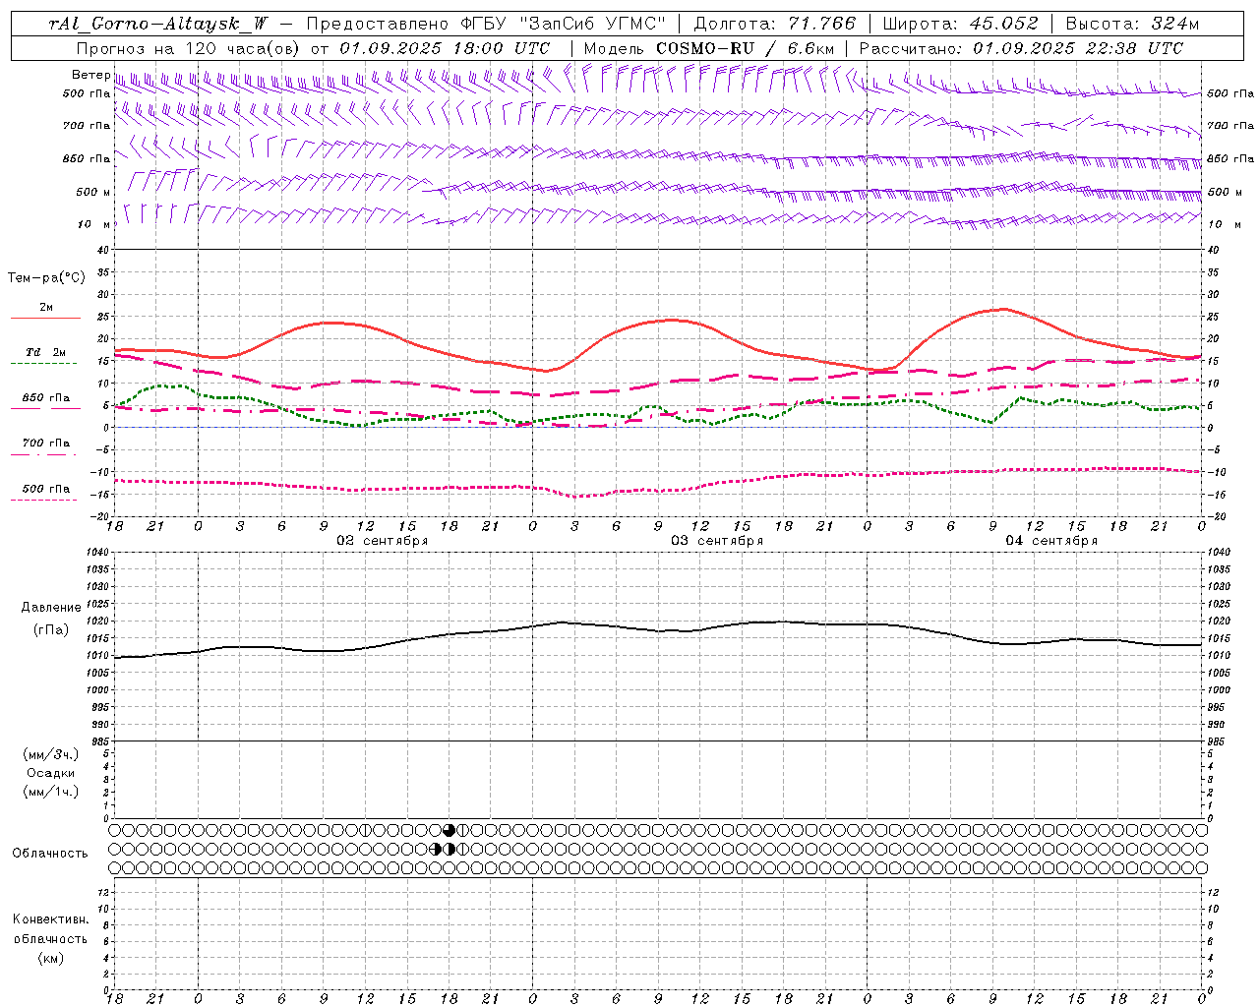Click the right-side '500 м' wind level label
Image resolution: width=1259 pixels, height=1007 pixels.
pos(1226,192)
